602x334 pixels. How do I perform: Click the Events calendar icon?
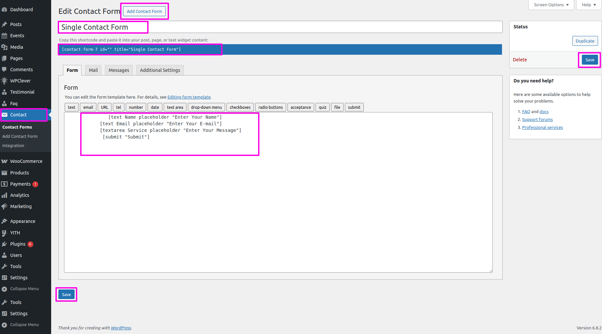tap(4, 36)
